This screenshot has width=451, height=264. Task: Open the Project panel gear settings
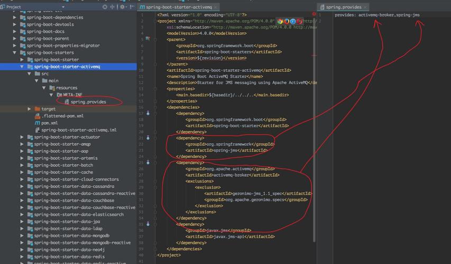tap(123, 7)
